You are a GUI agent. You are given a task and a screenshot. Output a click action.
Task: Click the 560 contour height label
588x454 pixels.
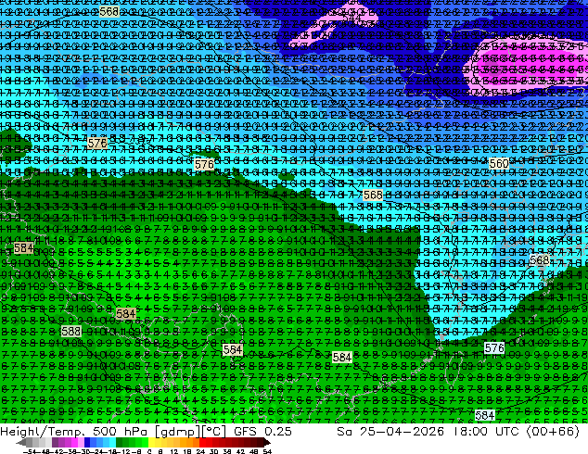pos(499,164)
